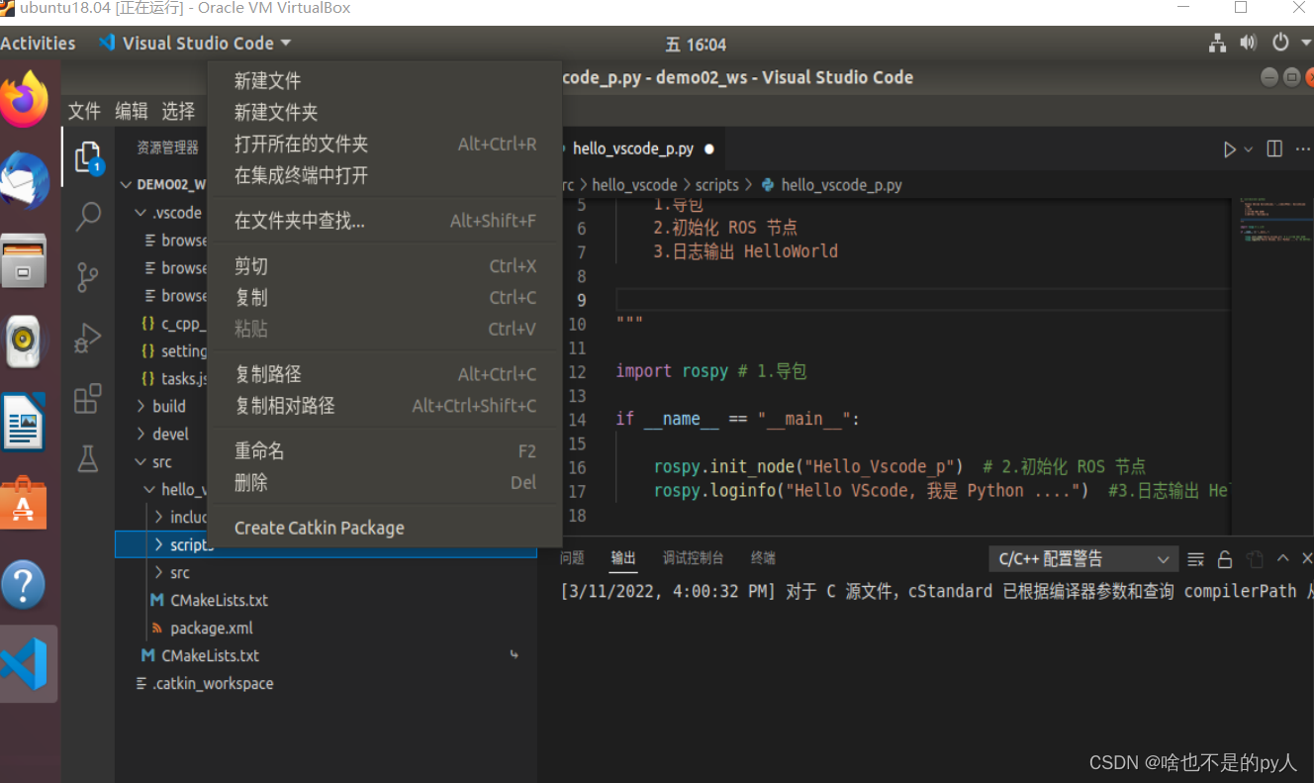The height and width of the screenshot is (783, 1314).
Task: Open the C/C++ 配置警告 output channel dropdown
Action: [x=1082, y=558]
